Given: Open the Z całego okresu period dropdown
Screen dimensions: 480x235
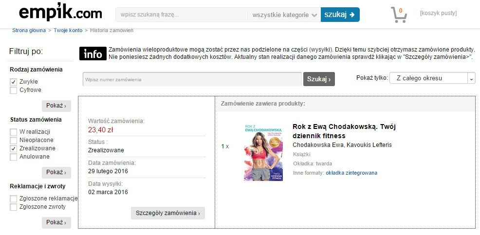Looking at the screenshot, I should 432,78.
